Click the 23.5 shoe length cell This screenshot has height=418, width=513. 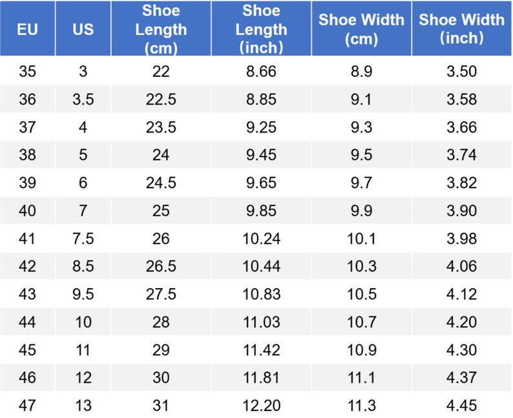[x=161, y=127]
